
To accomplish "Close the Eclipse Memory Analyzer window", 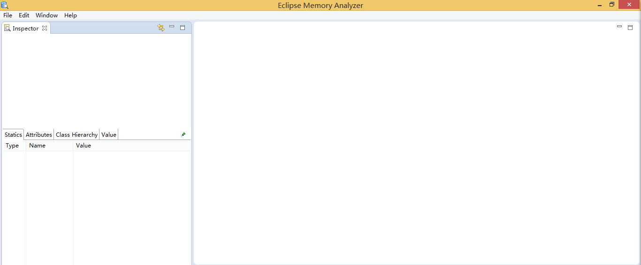I will pos(629,5).
